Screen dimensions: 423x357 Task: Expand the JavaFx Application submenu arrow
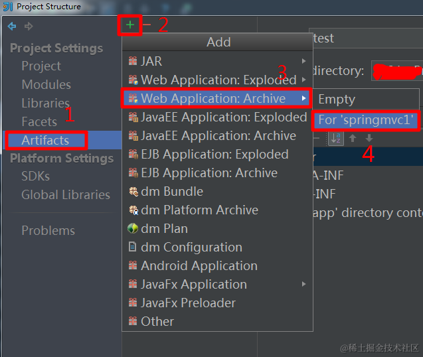tap(304, 284)
